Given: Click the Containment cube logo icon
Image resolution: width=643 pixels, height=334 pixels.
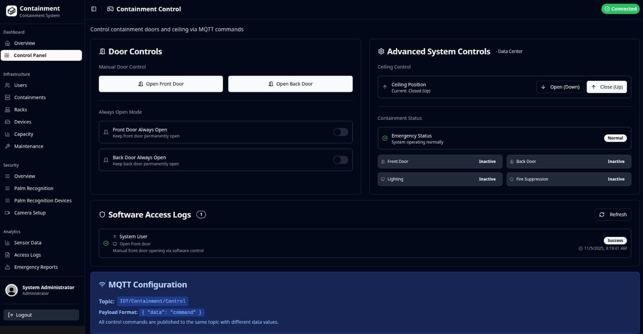Looking at the screenshot, I should click(x=11, y=11).
